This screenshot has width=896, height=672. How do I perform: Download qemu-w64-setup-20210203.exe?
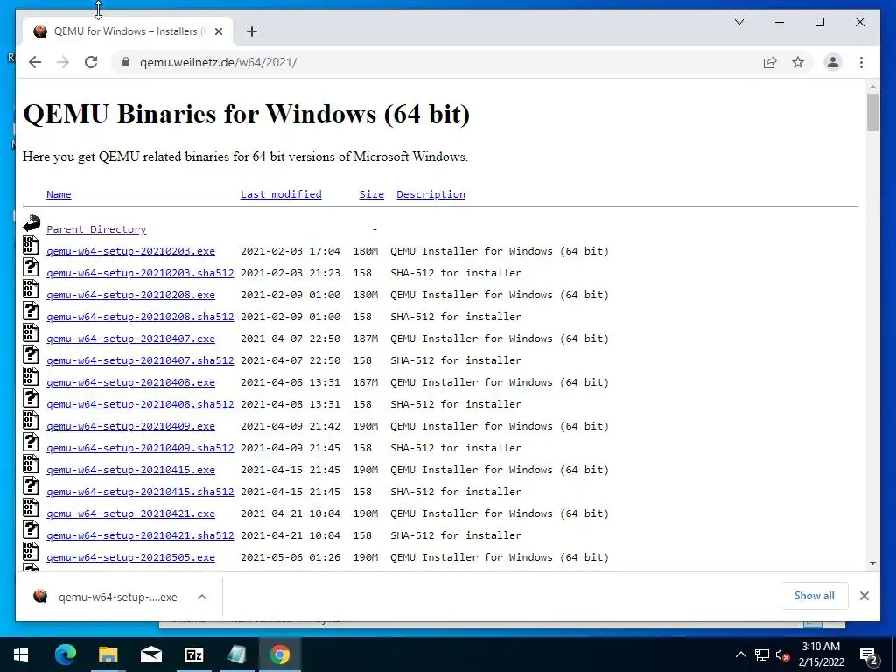click(131, 251)
